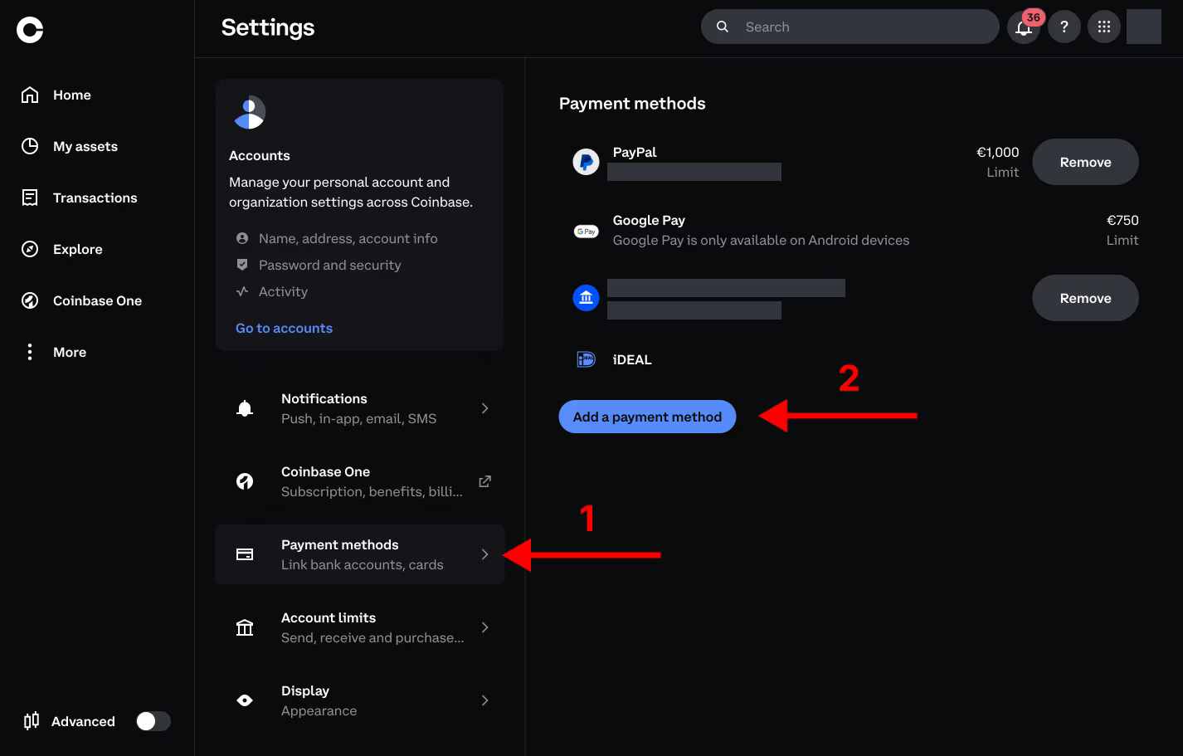Click the Google Pay logo icon
The width and height of the screenshot is (1183, 756).
coord(587,232)
